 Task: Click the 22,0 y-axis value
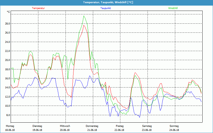pyautogui.click(x=8, y=51)
